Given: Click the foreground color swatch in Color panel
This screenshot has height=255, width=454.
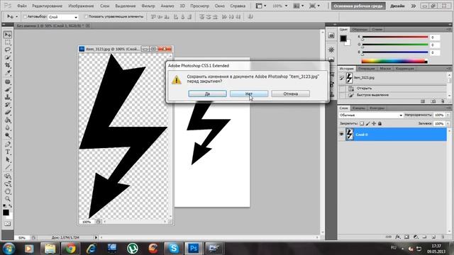Looking at the screenshot, I should click(x=343, y=38).
